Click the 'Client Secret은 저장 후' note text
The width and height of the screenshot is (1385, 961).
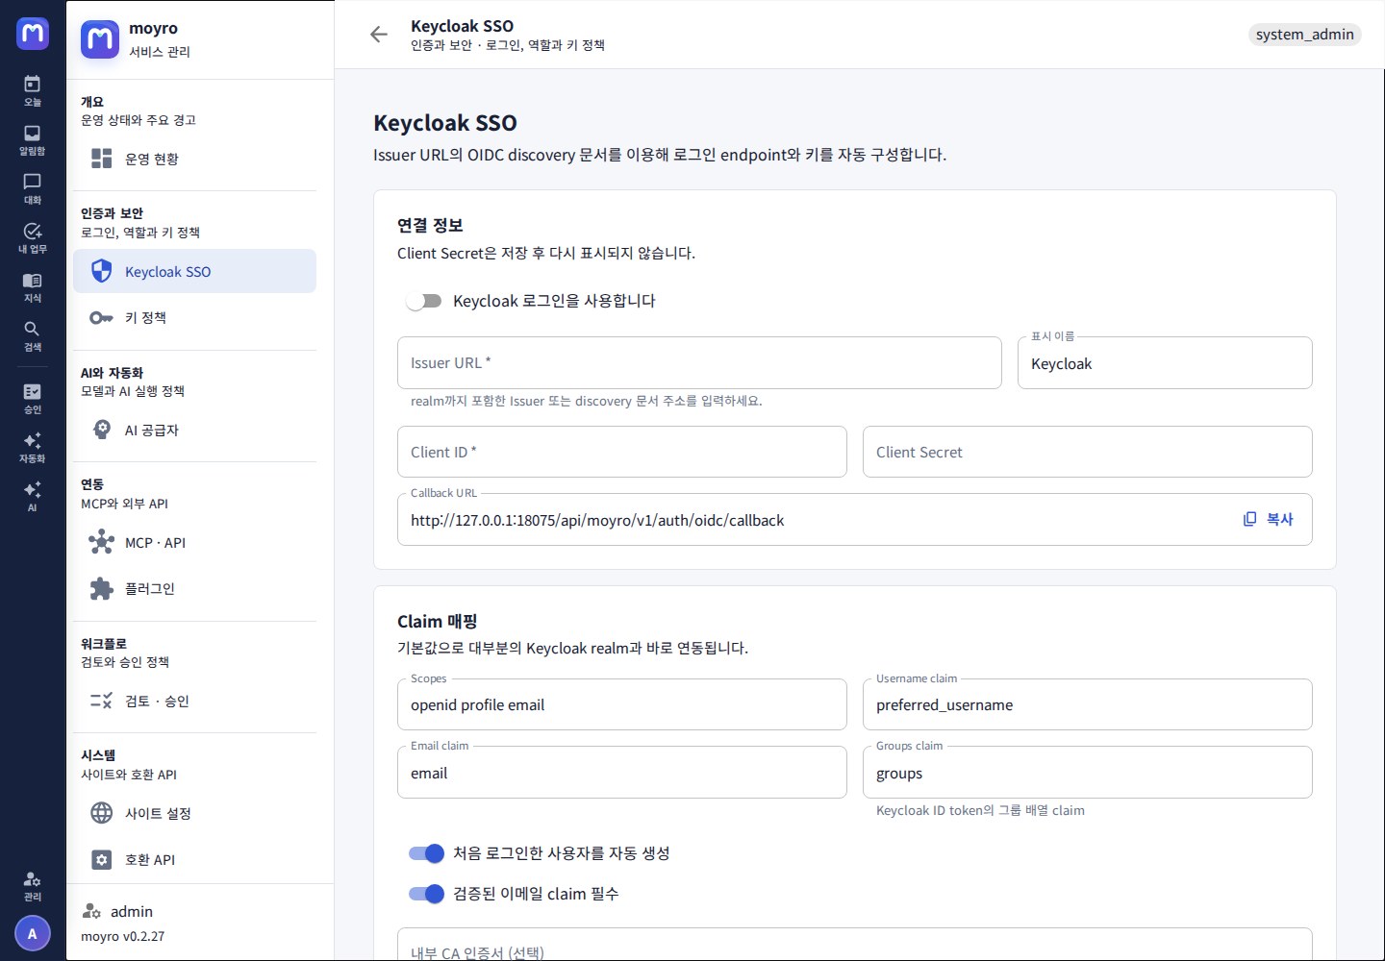click(546, 253)
